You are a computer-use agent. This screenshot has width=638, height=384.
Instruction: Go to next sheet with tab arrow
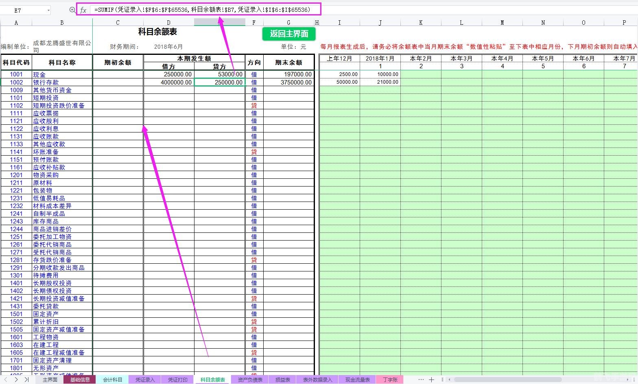16,380
